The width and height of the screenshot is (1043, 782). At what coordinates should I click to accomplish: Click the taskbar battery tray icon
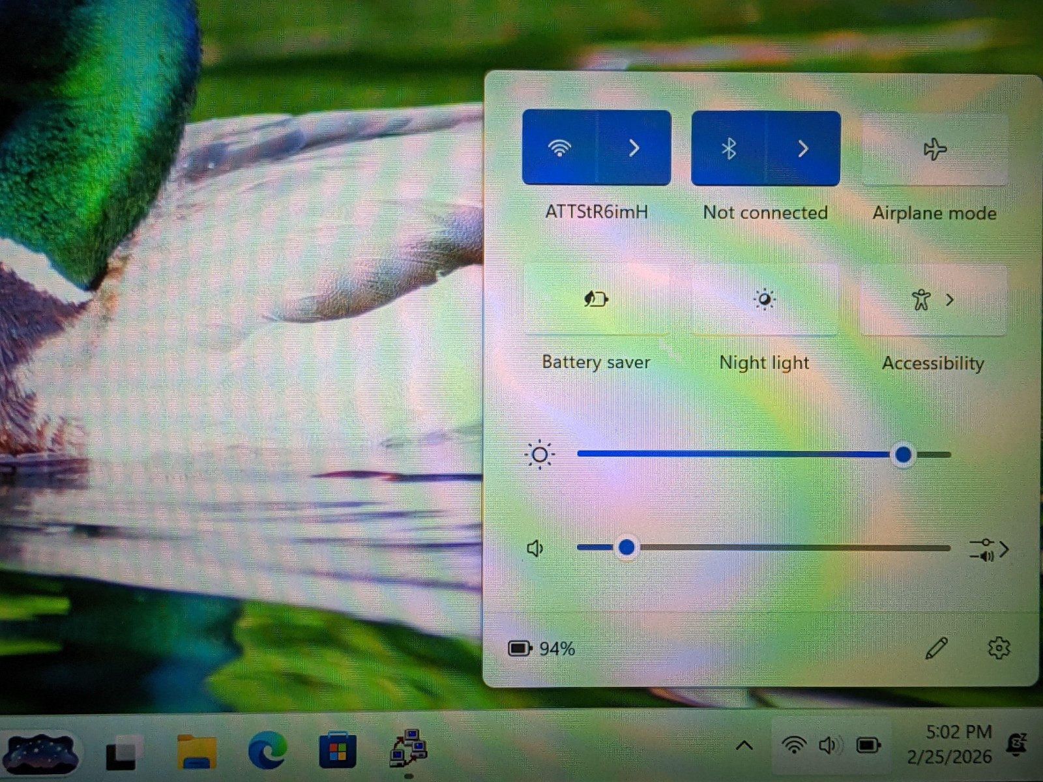click(x=868, y=745)
